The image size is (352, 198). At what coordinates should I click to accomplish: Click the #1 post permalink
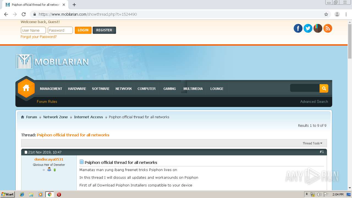(322, 152)
